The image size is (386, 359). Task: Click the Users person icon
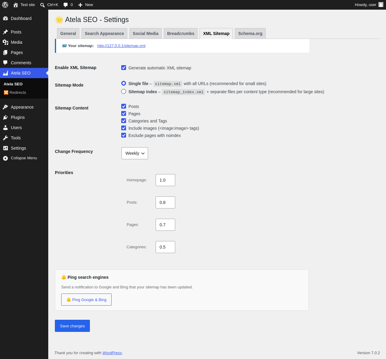click(5, 128)
